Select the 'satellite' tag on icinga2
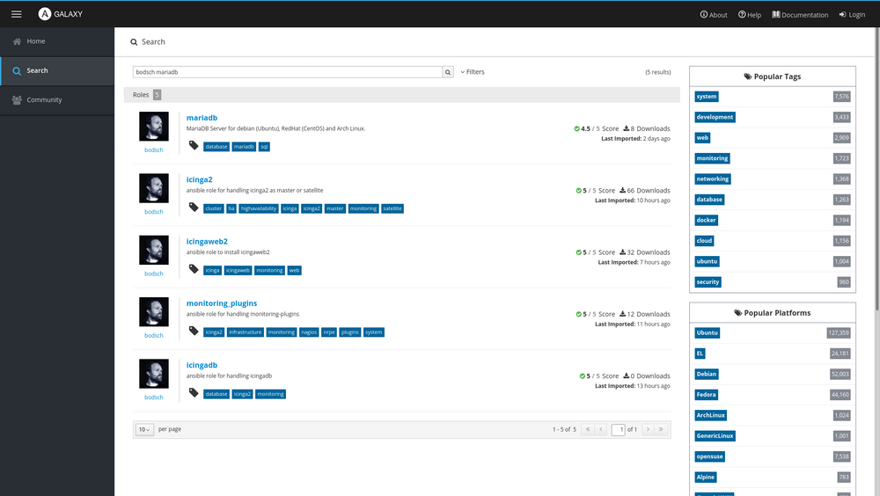 click(392, 208)
